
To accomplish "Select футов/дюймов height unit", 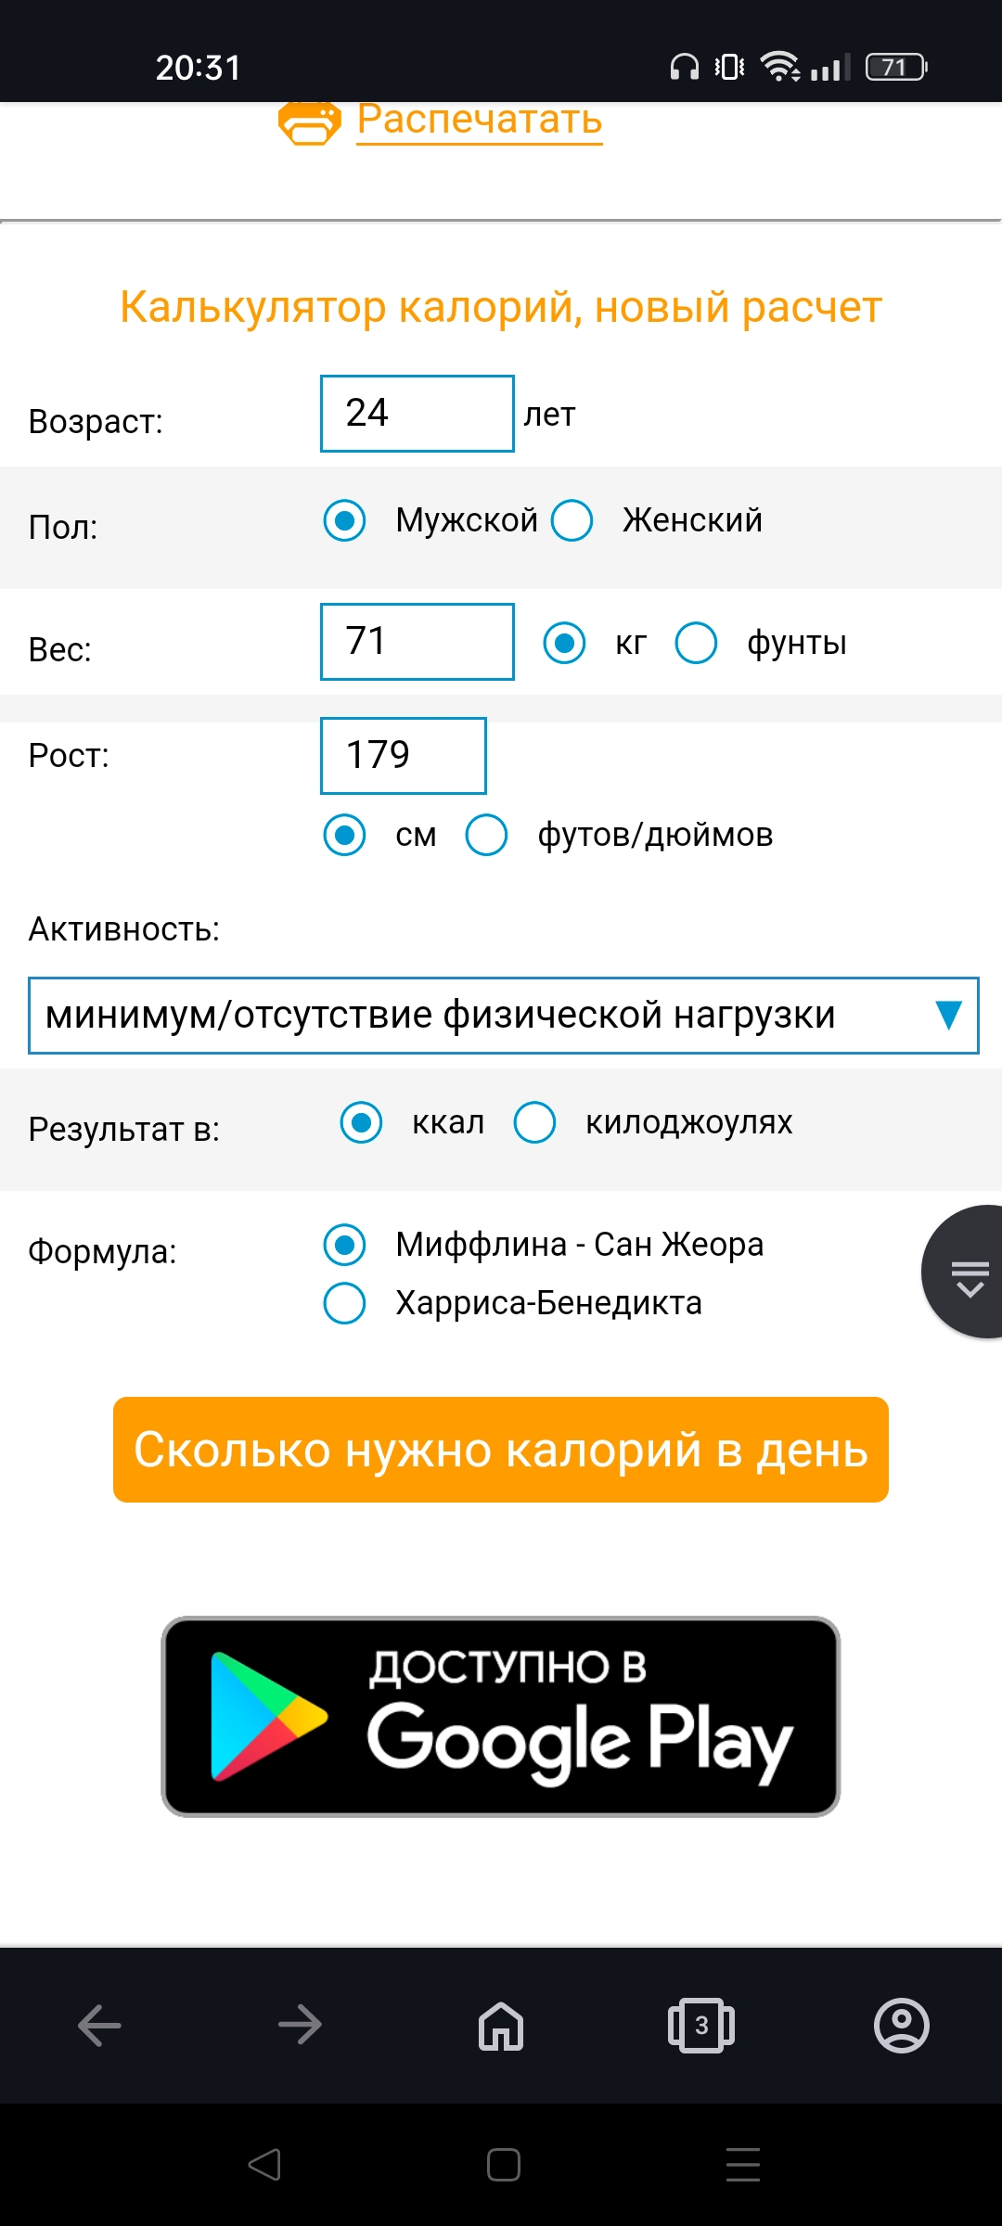I will tap(487, 835).
